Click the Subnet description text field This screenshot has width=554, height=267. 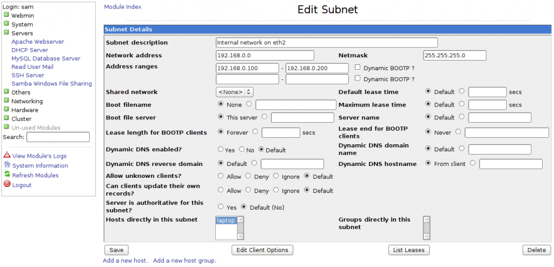pyautogui.click(x=326, y=43)
